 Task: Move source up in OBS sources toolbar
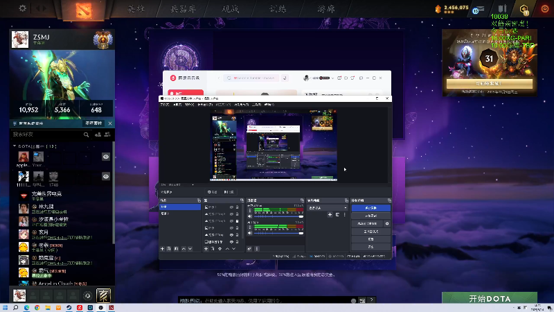pyautogui.click(x=227, y=249)
